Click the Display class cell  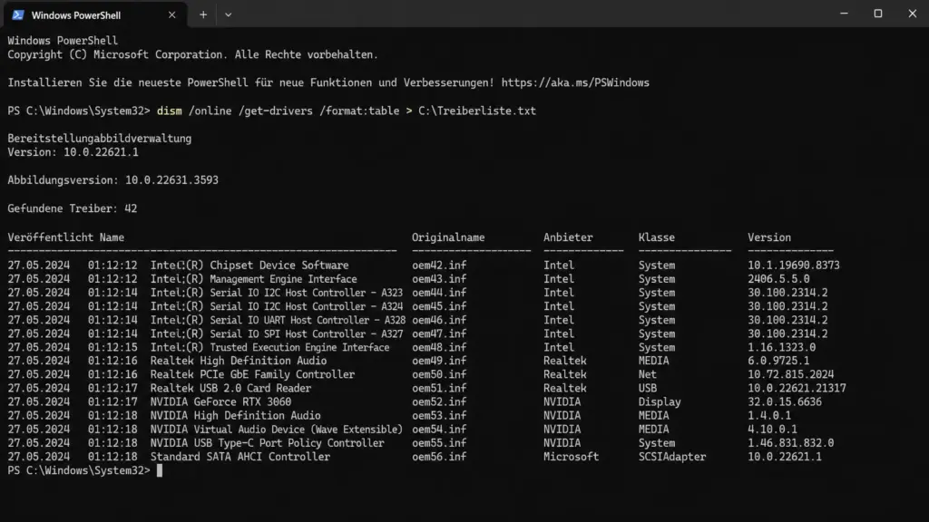[660, 401]
